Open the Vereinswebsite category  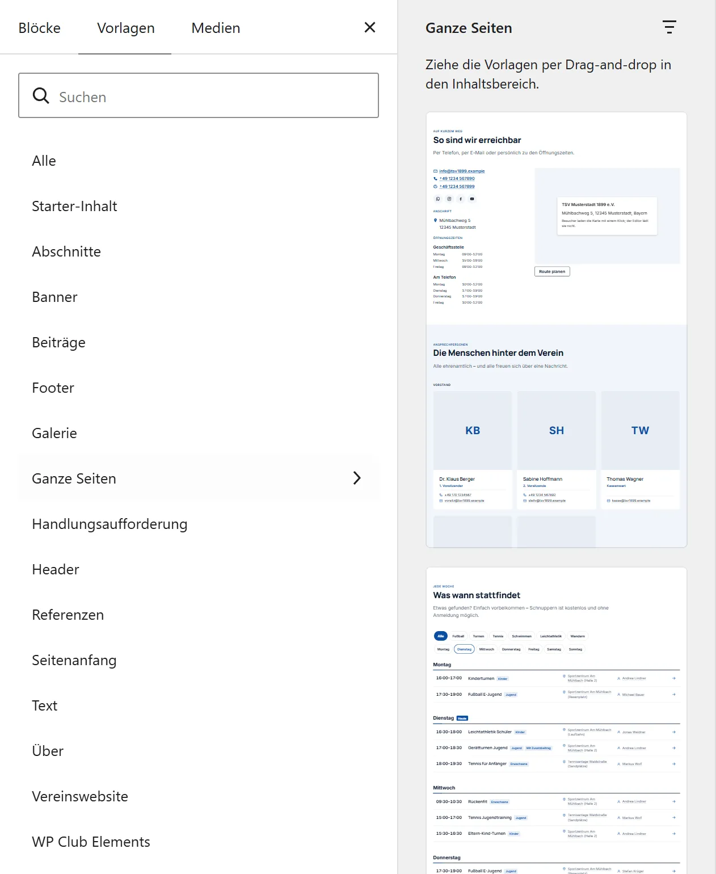(x=199, y=796)
